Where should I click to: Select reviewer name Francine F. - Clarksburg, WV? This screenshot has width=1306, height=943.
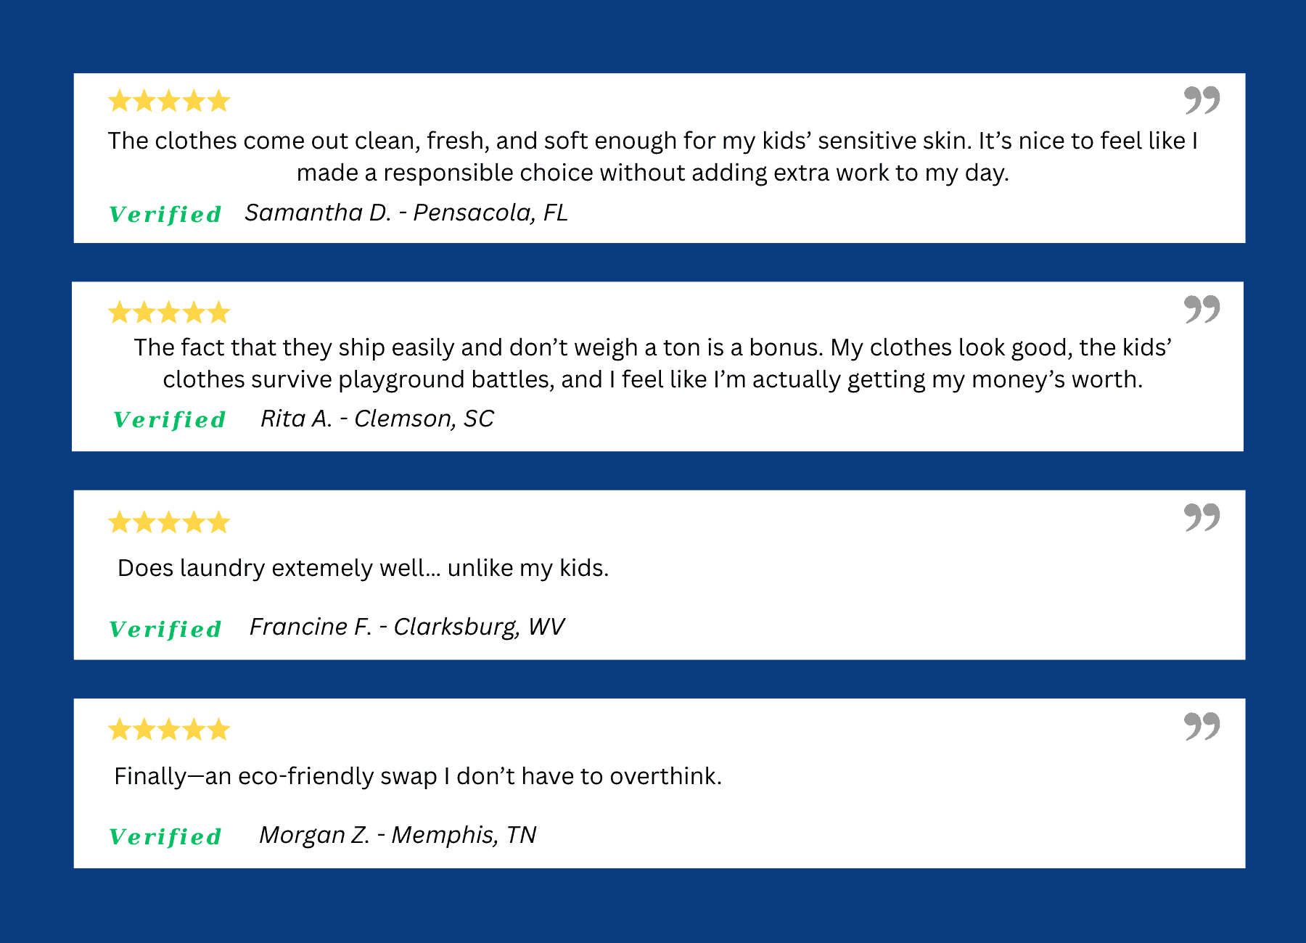[x=407, y=627]
